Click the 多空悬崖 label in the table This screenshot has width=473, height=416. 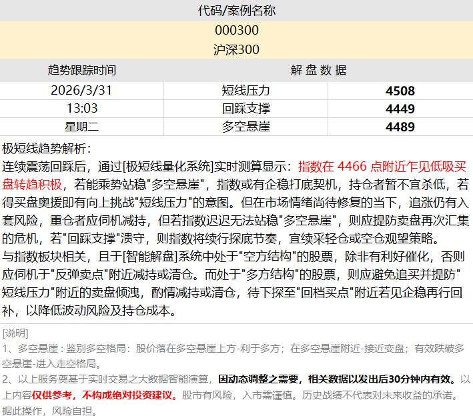(x=246, y=127)
